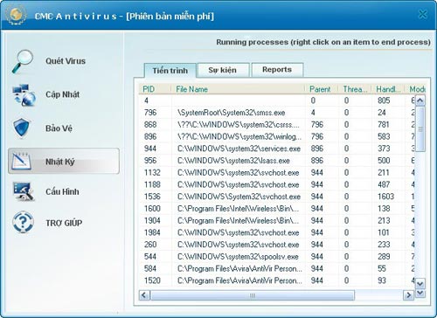437x318 pixels.
Task: Sort by the Parent column header
Action: pos(321,89)
